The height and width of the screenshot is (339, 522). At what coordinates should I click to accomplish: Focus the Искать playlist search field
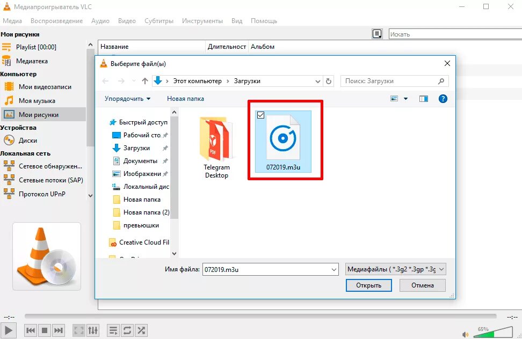click(x=455, y=34)
